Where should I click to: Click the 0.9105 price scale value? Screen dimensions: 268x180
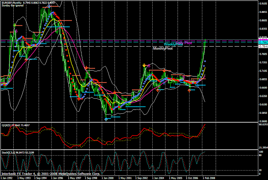[x=263, y=3]
